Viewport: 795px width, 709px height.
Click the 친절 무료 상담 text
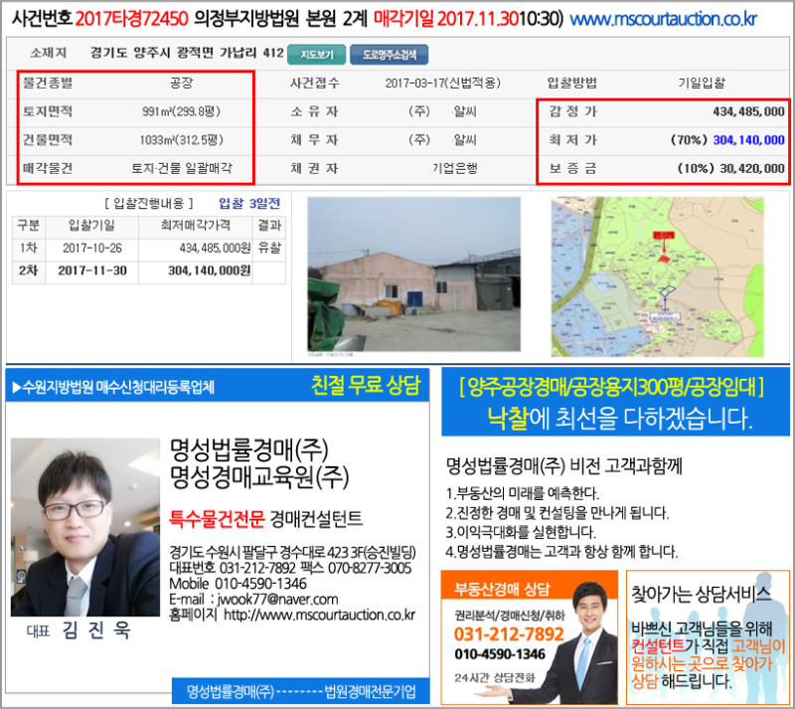click(x=366, y=386)
